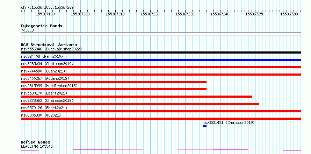Click the red nsv6005830 variant bar
The width and height of the screenshot is (311, 154).
(x=161, y=119)
